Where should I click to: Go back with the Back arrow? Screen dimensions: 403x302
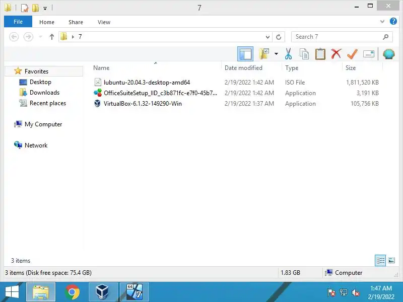[14, 37]
